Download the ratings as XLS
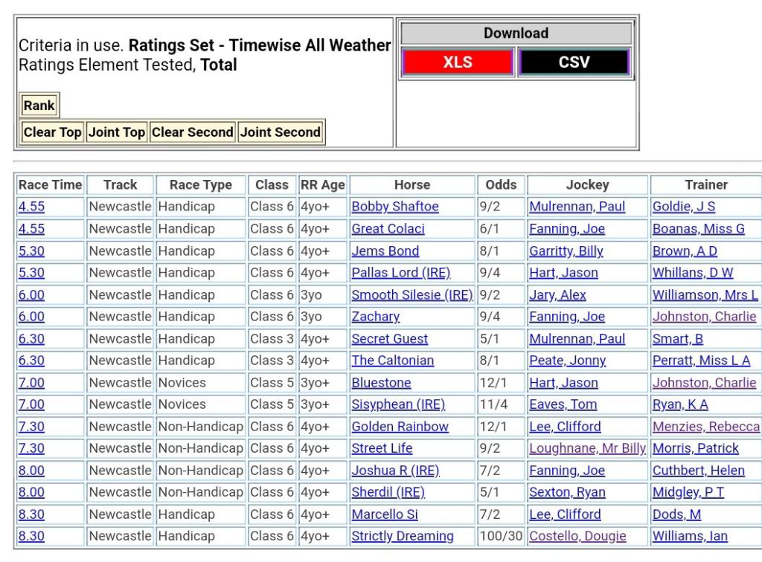 (x=457, y=62)
